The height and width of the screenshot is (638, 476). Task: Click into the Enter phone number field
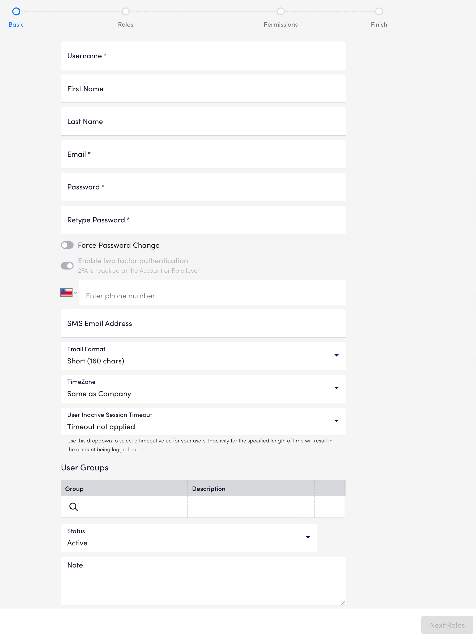pyautogui.click(x=202, y=295)
